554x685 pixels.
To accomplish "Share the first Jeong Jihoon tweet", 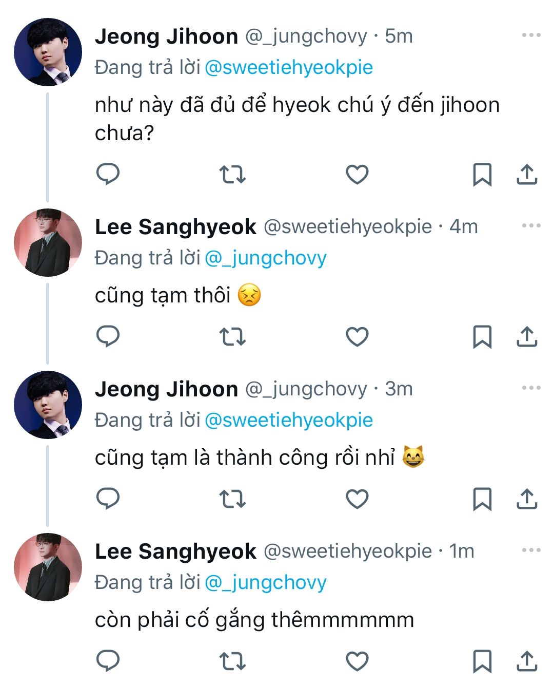I will pos(527,175).
